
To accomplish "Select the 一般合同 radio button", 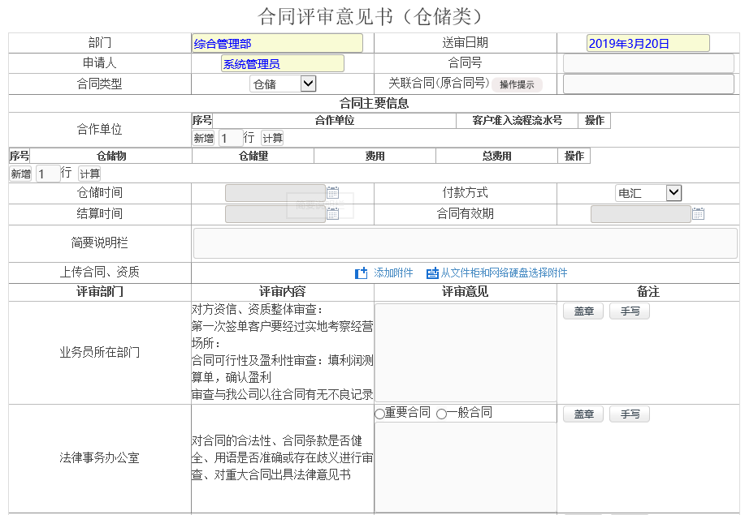I will coord(442,414).
